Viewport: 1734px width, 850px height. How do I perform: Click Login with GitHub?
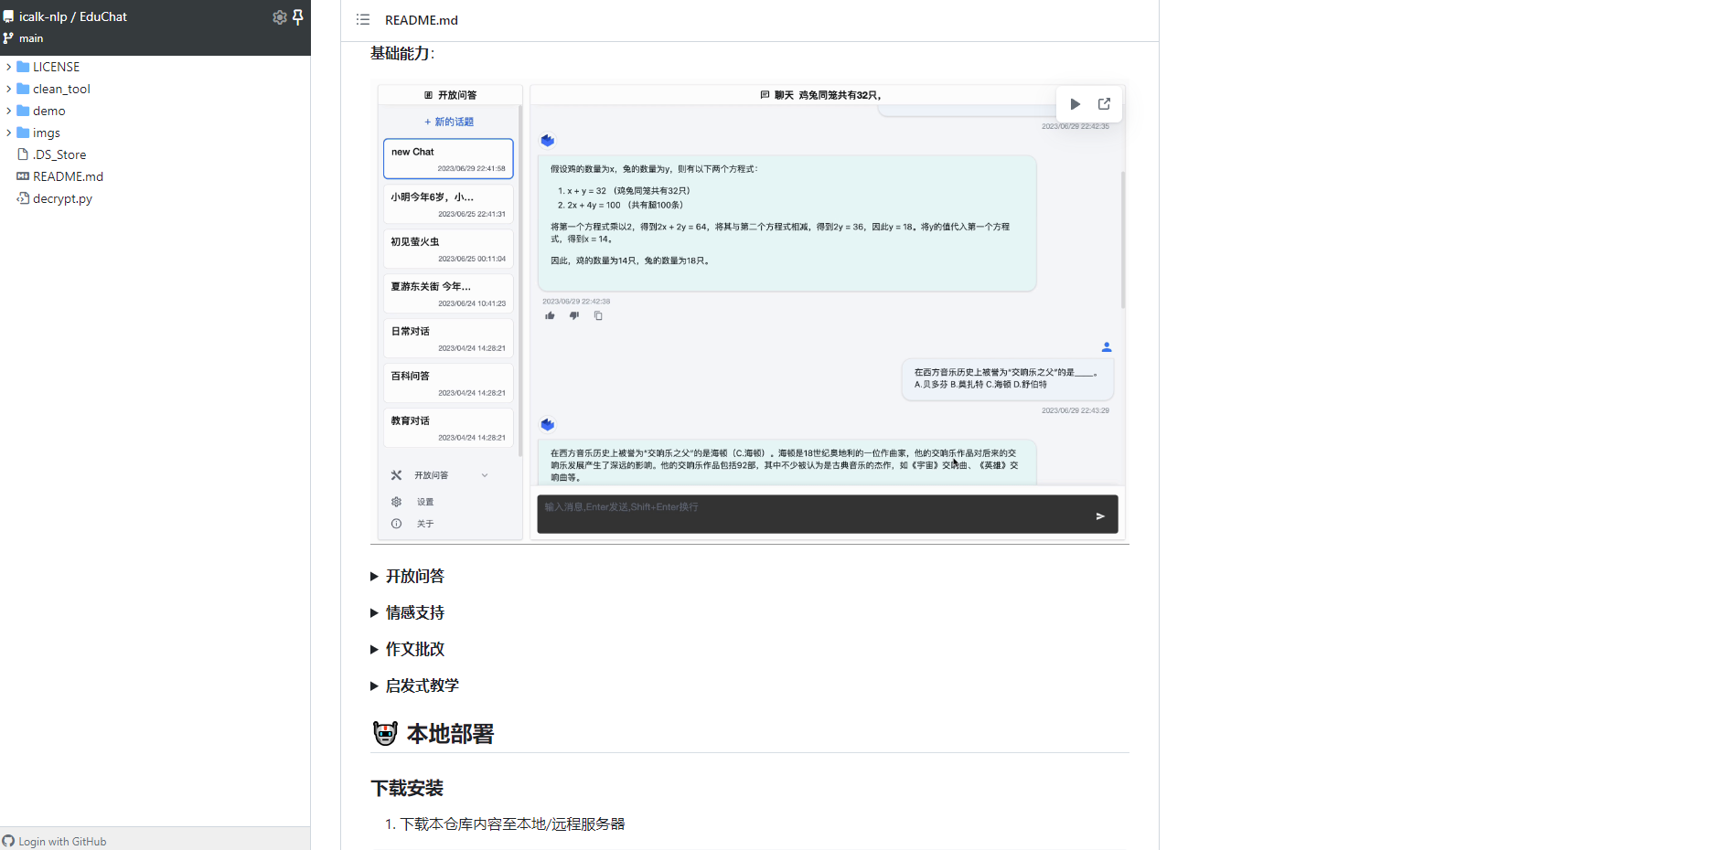click(x=55, y=841)
